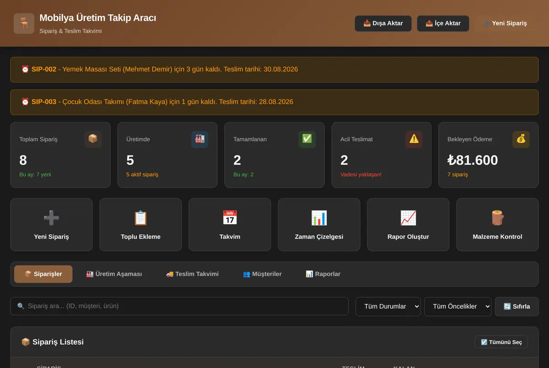This screenshot has height=368, width=549.
Task: Open the Tüm Öncelikler priority dropdown
Action: click(457, 306)
